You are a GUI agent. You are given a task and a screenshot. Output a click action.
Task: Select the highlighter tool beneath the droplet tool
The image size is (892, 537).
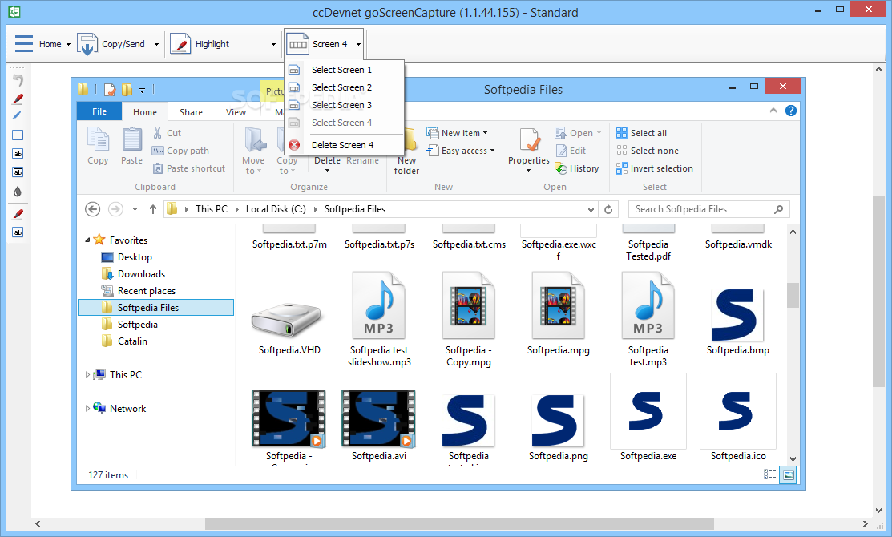click(18, 215)
